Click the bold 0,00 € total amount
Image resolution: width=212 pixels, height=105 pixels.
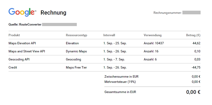[x=193, y=92]
